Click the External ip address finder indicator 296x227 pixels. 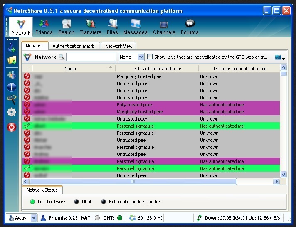tap(104, 202)
